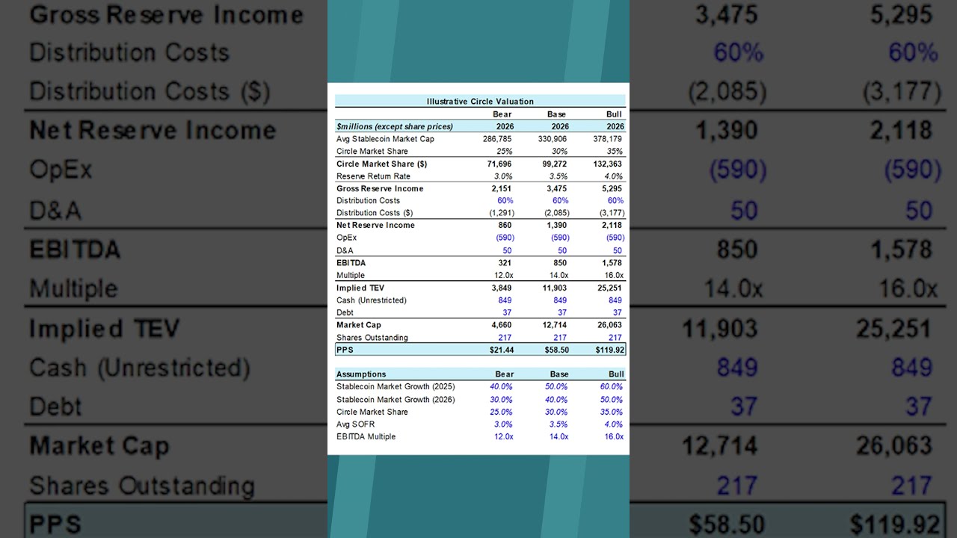957x538 pixels.
Task: Click the Illustrative Circle Valuation title
Action: point(480,102)
